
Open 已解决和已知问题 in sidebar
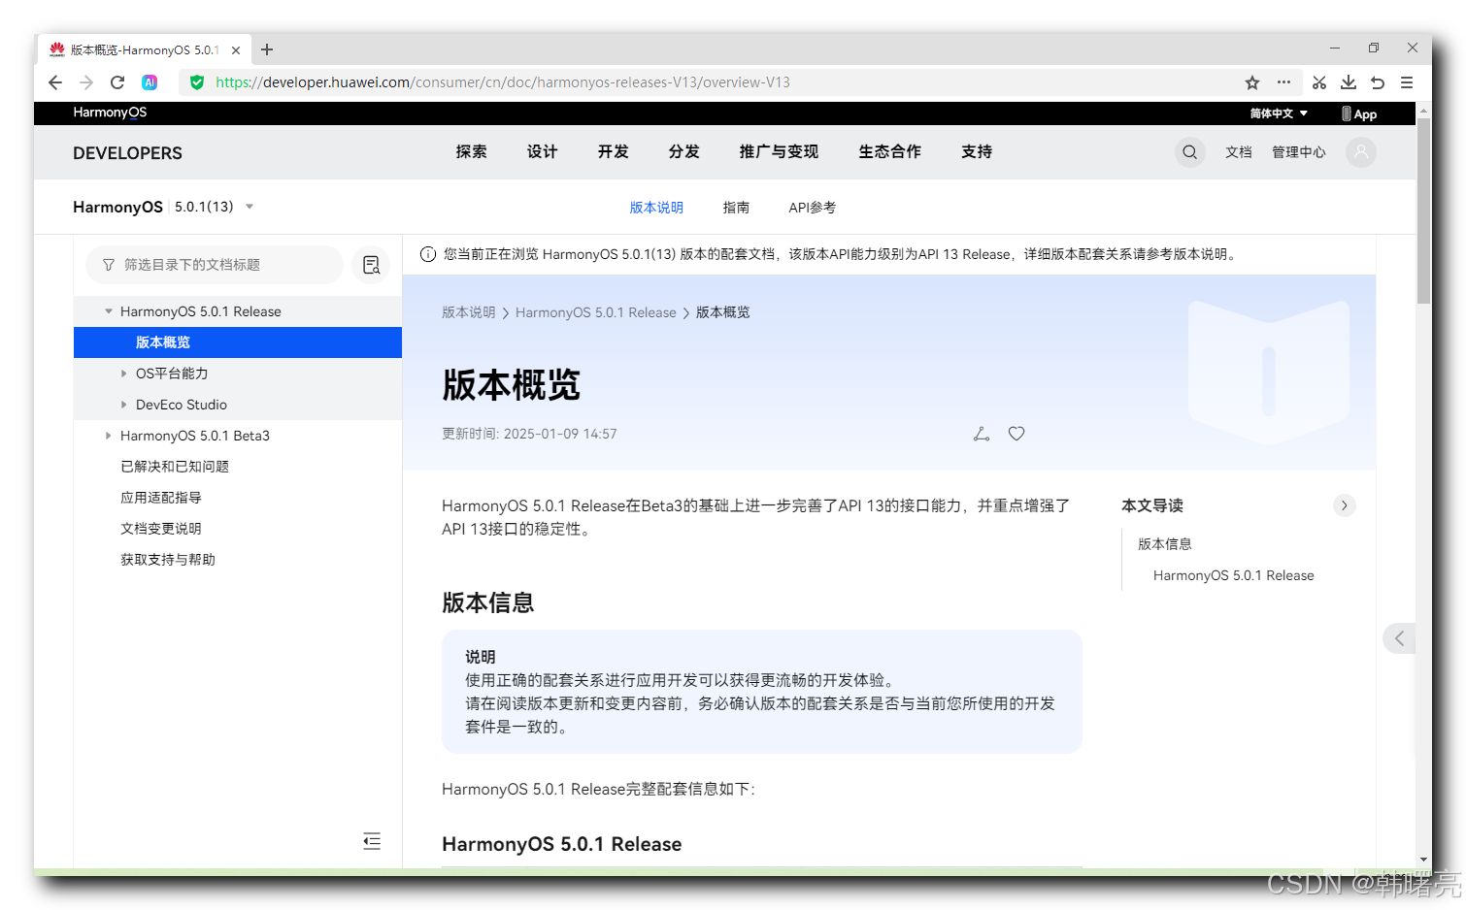(175, 467)
